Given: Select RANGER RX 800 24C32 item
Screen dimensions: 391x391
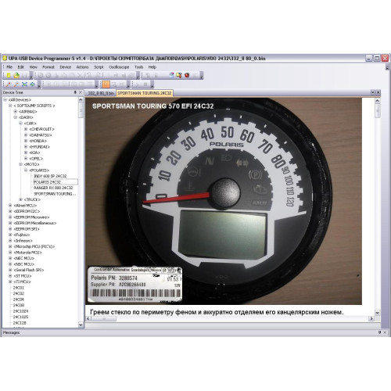Looking at the screenshot, I should 53,188.
